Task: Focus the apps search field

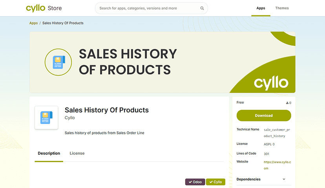Action: (x=151, y=8)
